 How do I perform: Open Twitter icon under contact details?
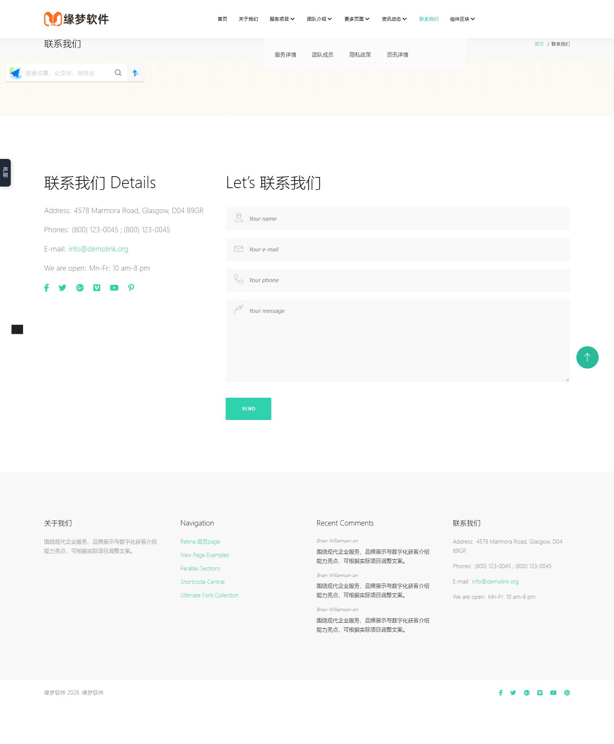(x=63, y=288)
